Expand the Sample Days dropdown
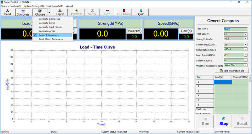The width and height of the screenshot is (252, 134). pos(246,45)
